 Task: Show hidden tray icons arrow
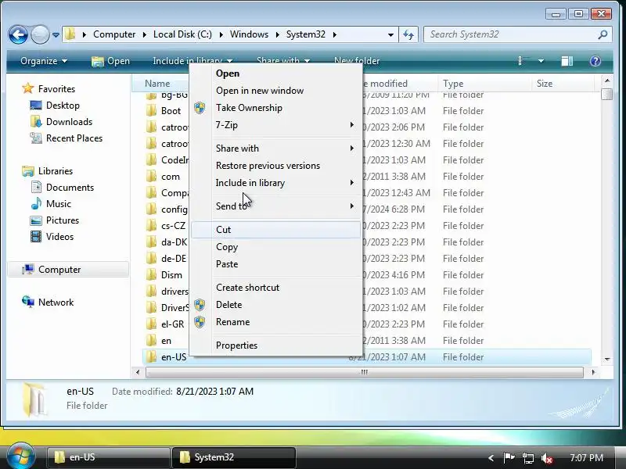(491, 458)
